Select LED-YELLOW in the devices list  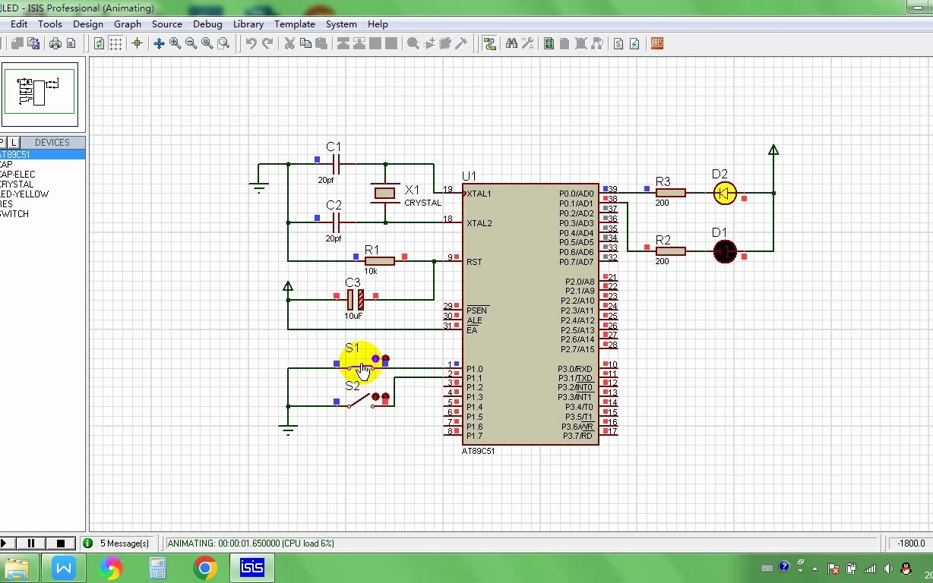pos(24,194)
